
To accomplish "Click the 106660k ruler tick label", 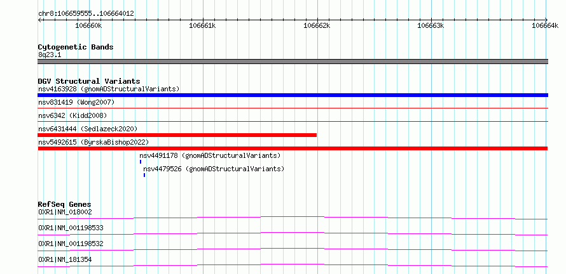I will 89,25.
